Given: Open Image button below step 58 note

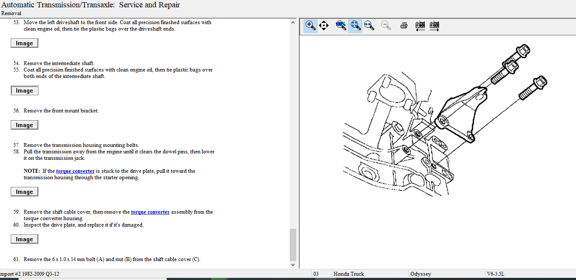Looking at the screenshot, I should pyautogui.click(x=25, y=192).
